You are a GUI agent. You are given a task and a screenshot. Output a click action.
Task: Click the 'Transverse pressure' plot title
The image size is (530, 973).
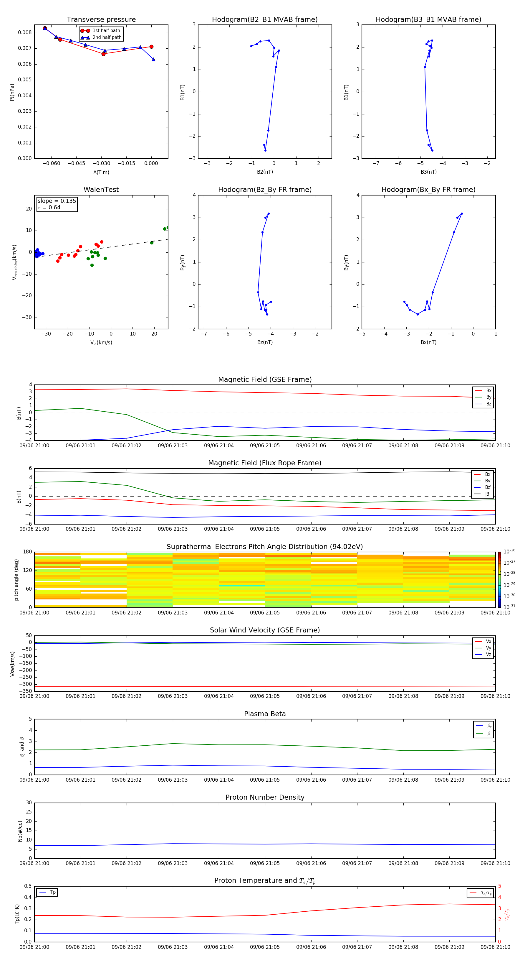click(x=101, y=20)
